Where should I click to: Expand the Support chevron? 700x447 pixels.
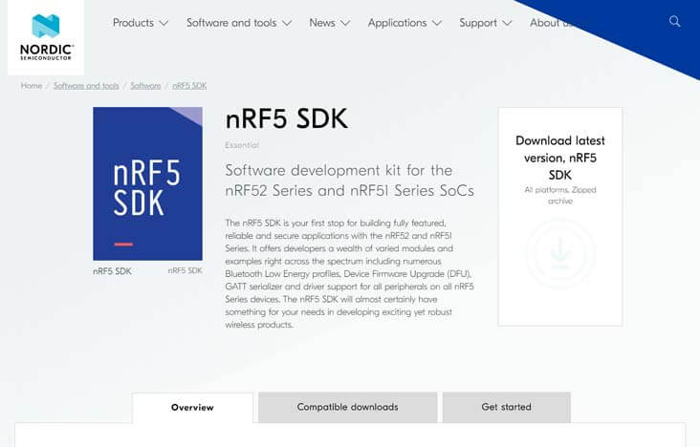pyautogui.click(x=507, y=23)
